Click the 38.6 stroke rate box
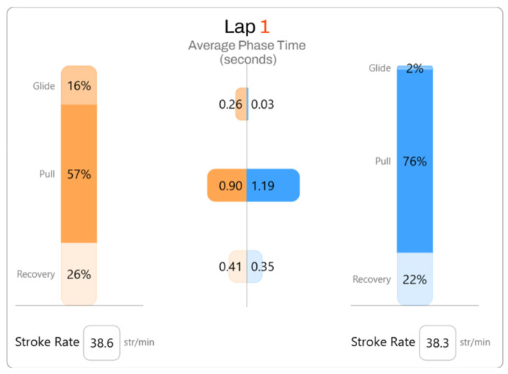Screen dimensions: 508x374 pyautogui.click(x=102, y=342)
